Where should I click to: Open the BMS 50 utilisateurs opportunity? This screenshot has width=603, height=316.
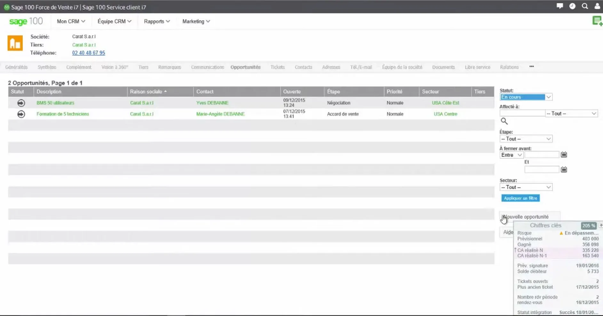[x=55, y=103]
